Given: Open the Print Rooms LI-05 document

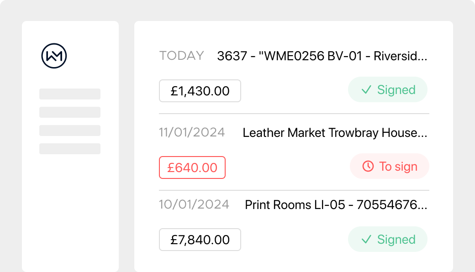Looking at the screenshot, I should [336, 204].
